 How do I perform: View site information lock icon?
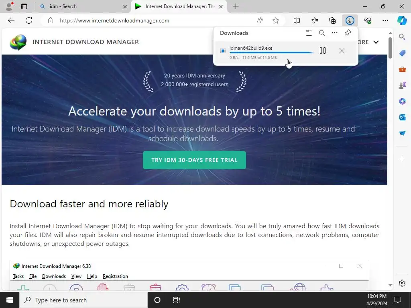(x=51, y=20)
